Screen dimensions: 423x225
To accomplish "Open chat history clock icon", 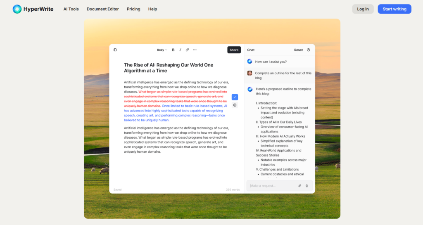I will 308,50.
